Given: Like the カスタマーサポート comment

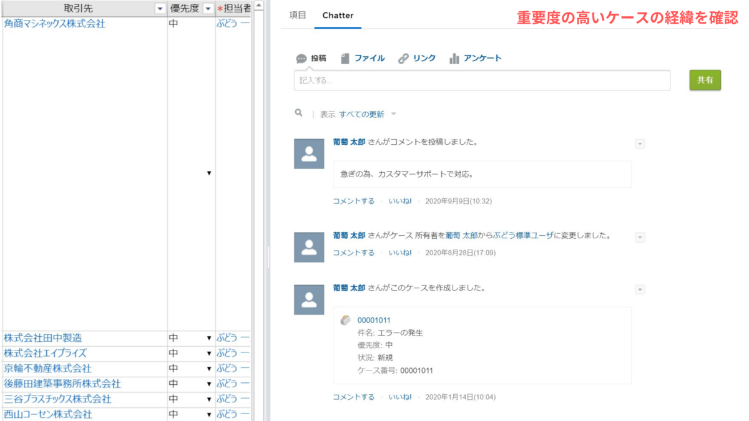Looking at the screenshot, I should [x=400, y=202].
